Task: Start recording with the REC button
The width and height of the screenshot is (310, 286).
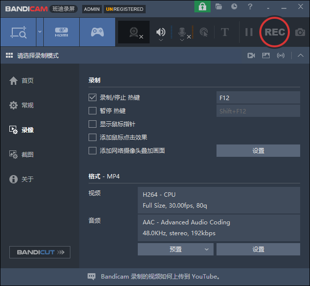Action: coord(275,32)
